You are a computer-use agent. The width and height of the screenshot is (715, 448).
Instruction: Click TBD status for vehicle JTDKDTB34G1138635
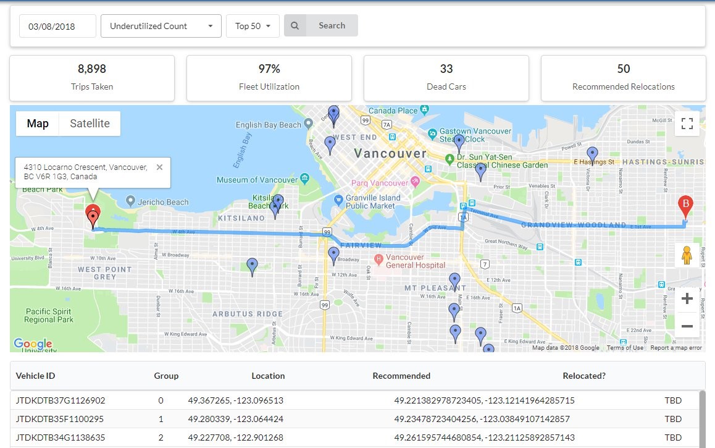673,437
